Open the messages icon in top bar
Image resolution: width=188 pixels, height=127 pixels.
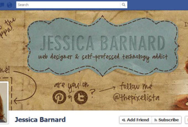[x=2, y=5]
